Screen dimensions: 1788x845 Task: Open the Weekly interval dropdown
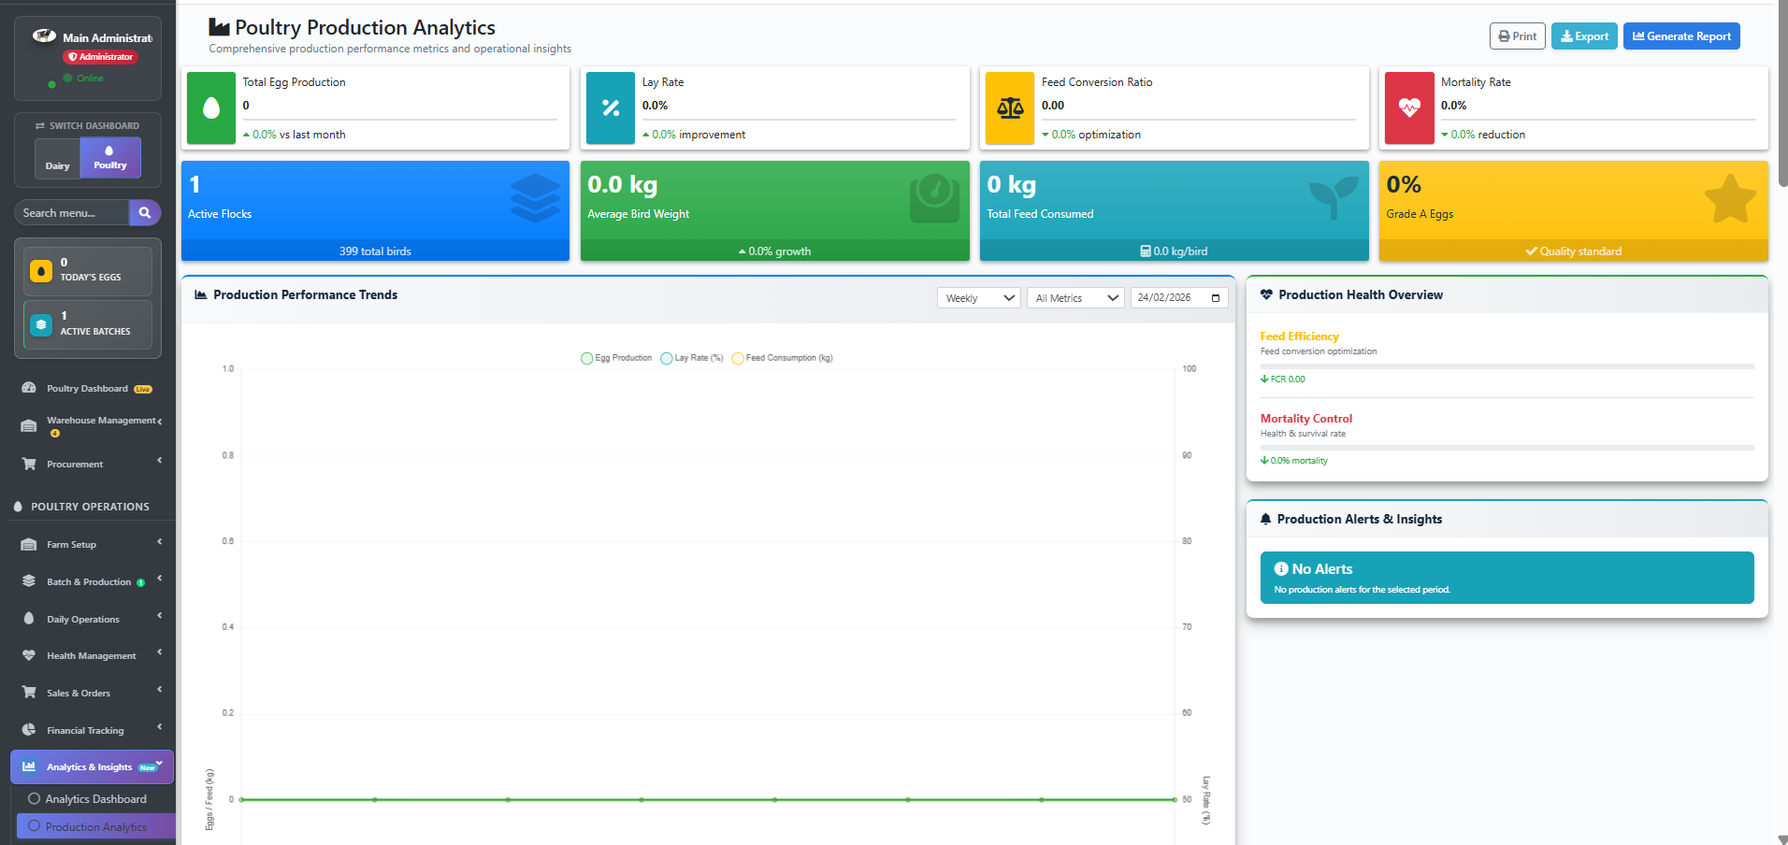coord(978,297)
